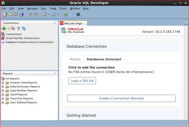Select the Oracle NoSQL Connections tree item
Screen dimensions: 189x127
point(23,38)
